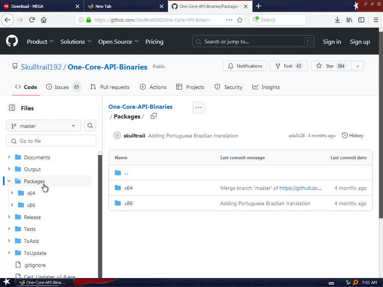Open the Solutions dropdown menu
The width and height of the screenshot is (383, 287).
click(76, 42)
